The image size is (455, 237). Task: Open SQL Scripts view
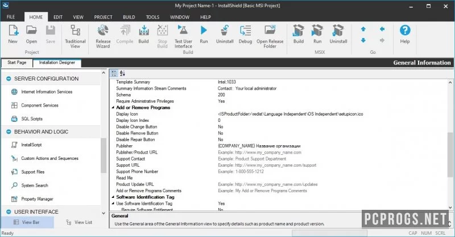click(x=32, y=118)
